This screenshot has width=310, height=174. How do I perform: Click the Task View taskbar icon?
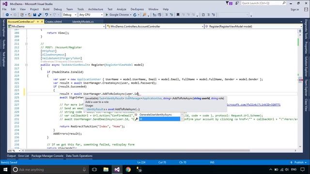94,170
